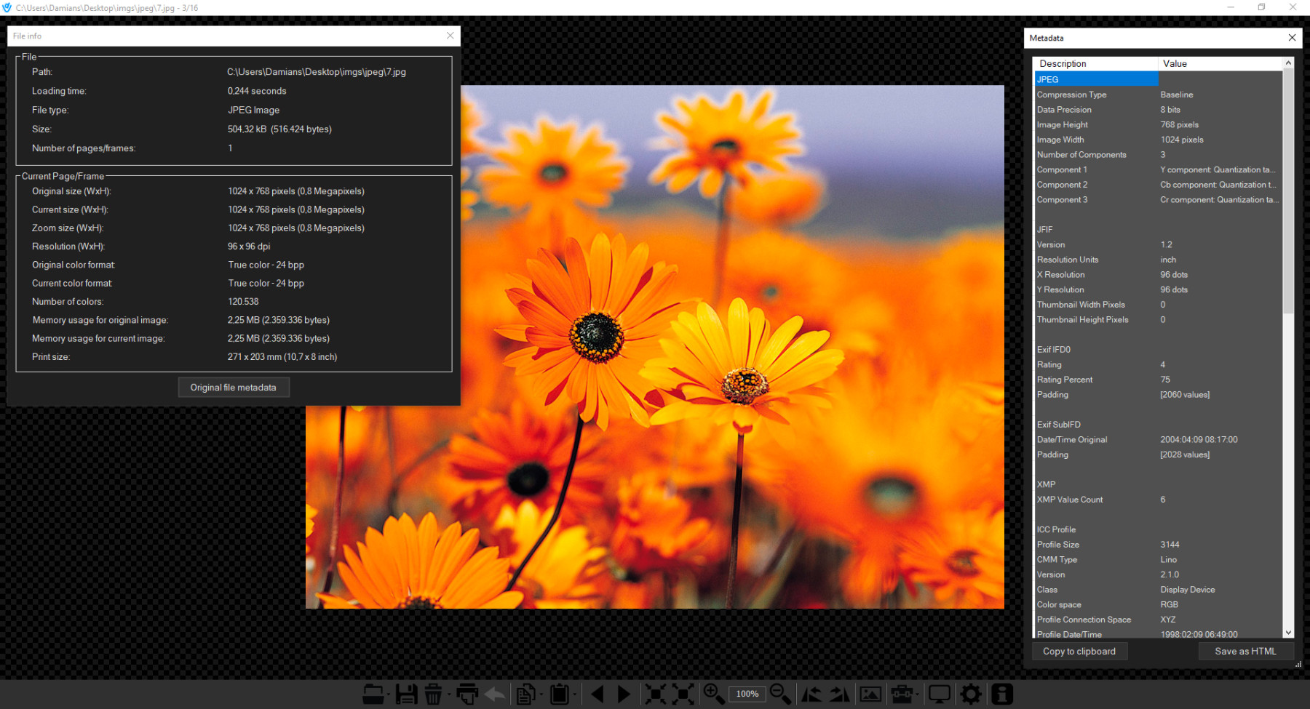Print the image using the printer icon
The image size is (1310, 709).
coord(467,694)
